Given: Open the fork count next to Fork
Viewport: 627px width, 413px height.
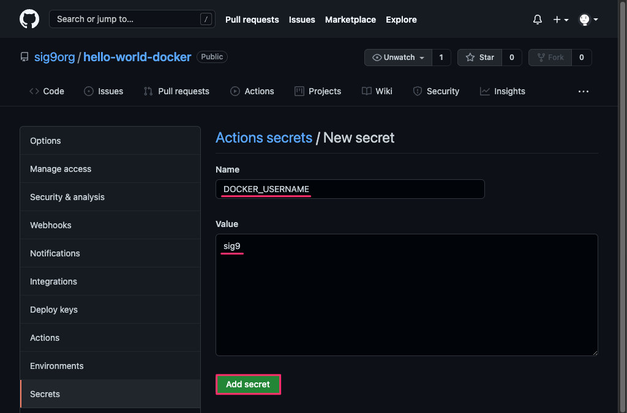Looking at the screenshot, I should click(582, 58).
